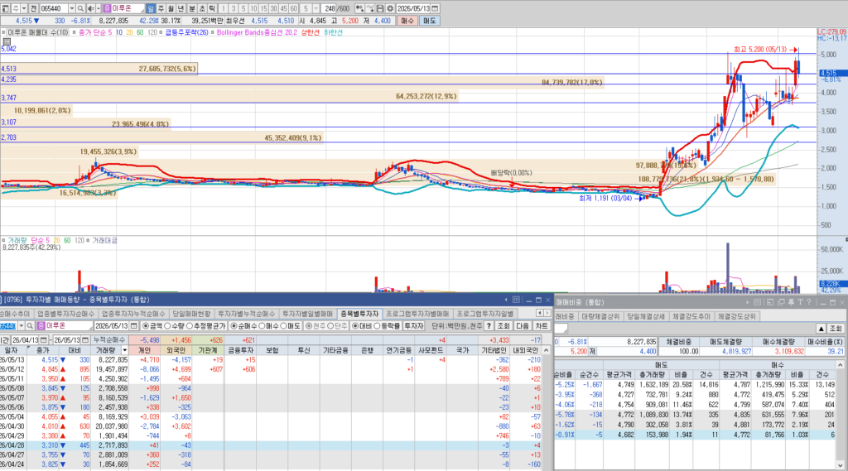
Task: Click the duplicate window icon in 매매비중 title bar
Action: pos(781,302)
